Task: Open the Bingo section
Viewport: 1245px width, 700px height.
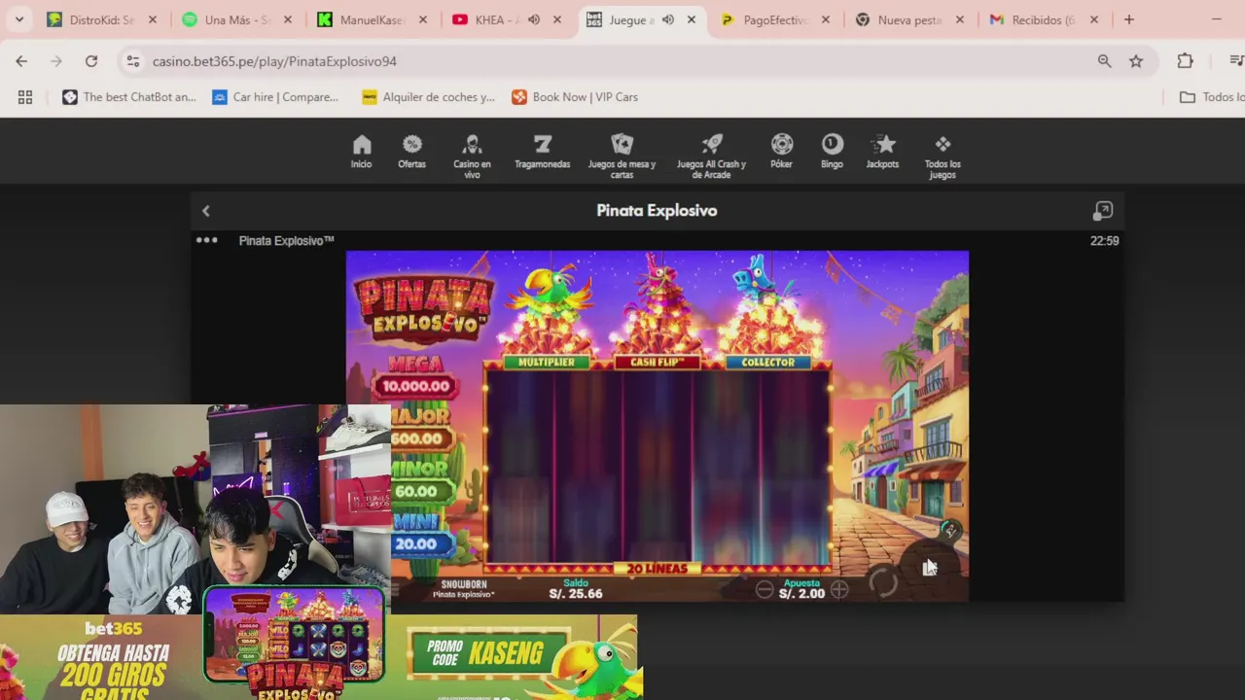Action: point(832,152)
